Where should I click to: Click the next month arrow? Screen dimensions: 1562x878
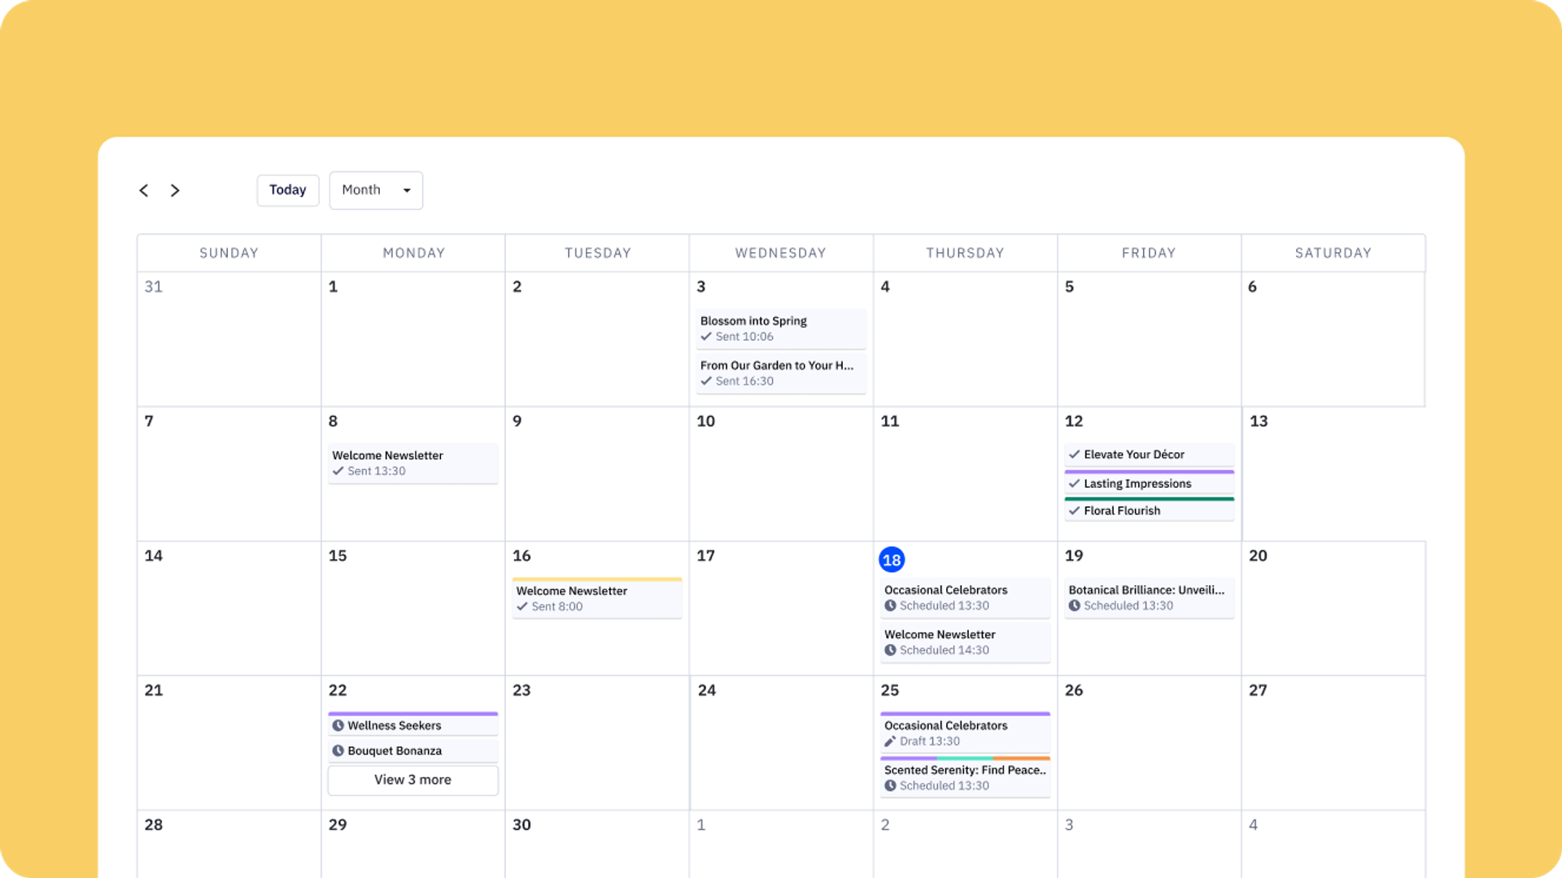click(x=175, y=190)
